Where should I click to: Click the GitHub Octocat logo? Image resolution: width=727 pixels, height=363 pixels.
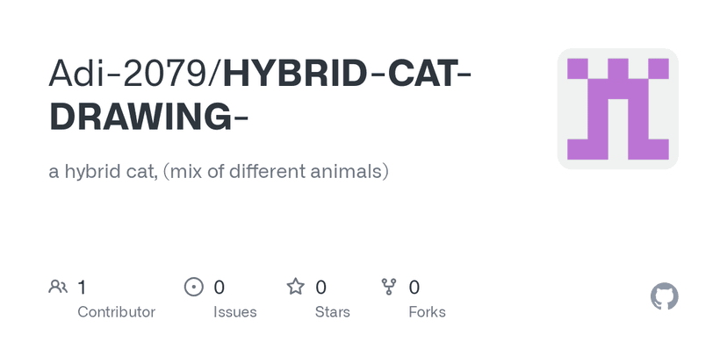tap(665, 296)
